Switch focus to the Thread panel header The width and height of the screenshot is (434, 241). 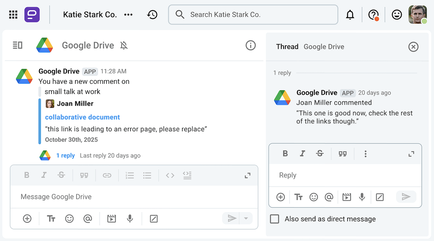coord(287,46)
